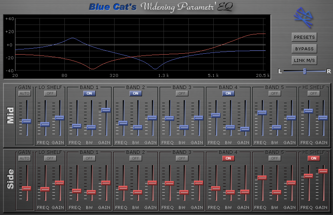The height and width of the screenshot is (215, 333).
Task: Open the PRESETS menu
Action: (304, 37)
